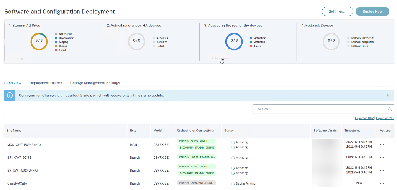Click the Downloading legend dot
Image resolution: width=397 pixels, height=190 pixels.
click(56, 38)
